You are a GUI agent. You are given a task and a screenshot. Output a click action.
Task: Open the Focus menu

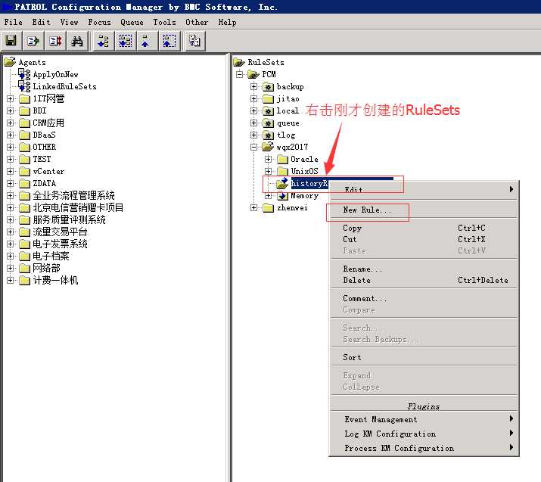[x=99, y=22]
